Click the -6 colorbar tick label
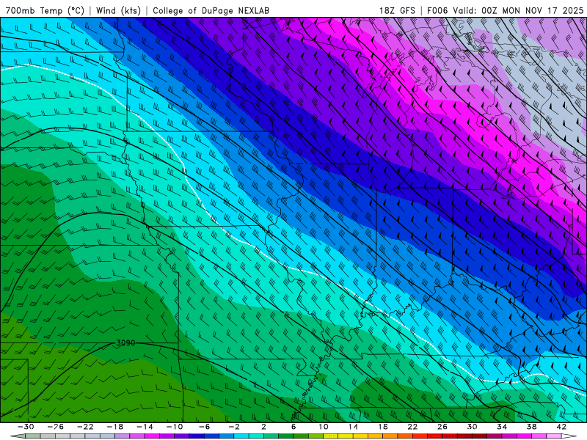 pyautogui.click(x=205, y=427)
